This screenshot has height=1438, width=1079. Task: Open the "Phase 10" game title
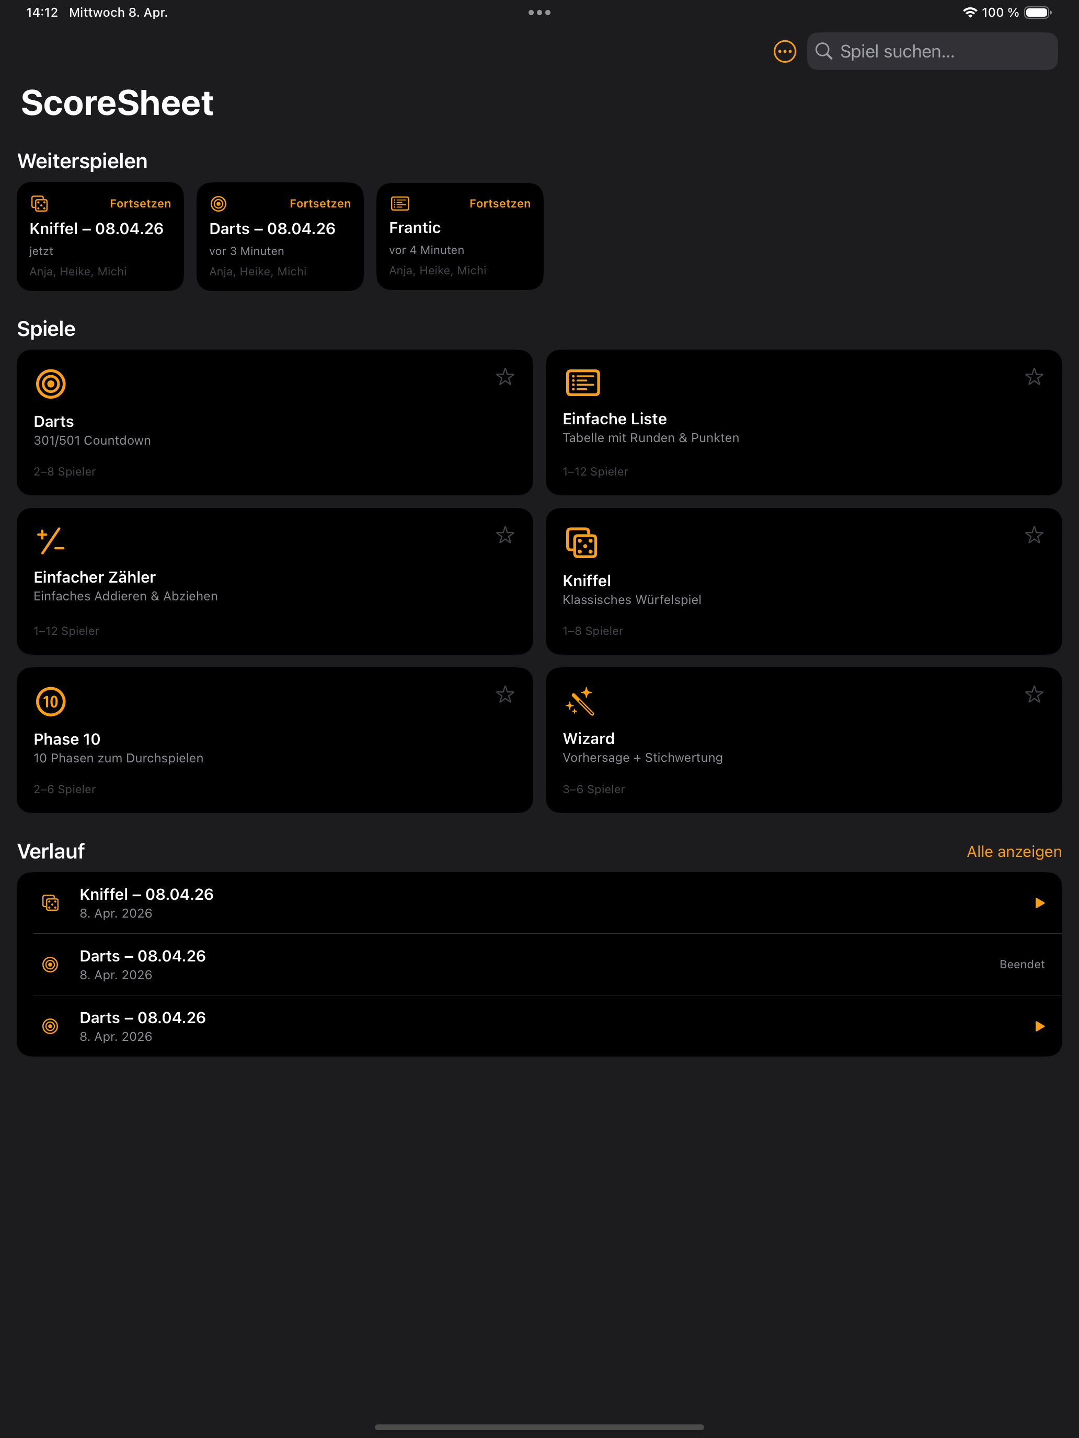point(67,739)
